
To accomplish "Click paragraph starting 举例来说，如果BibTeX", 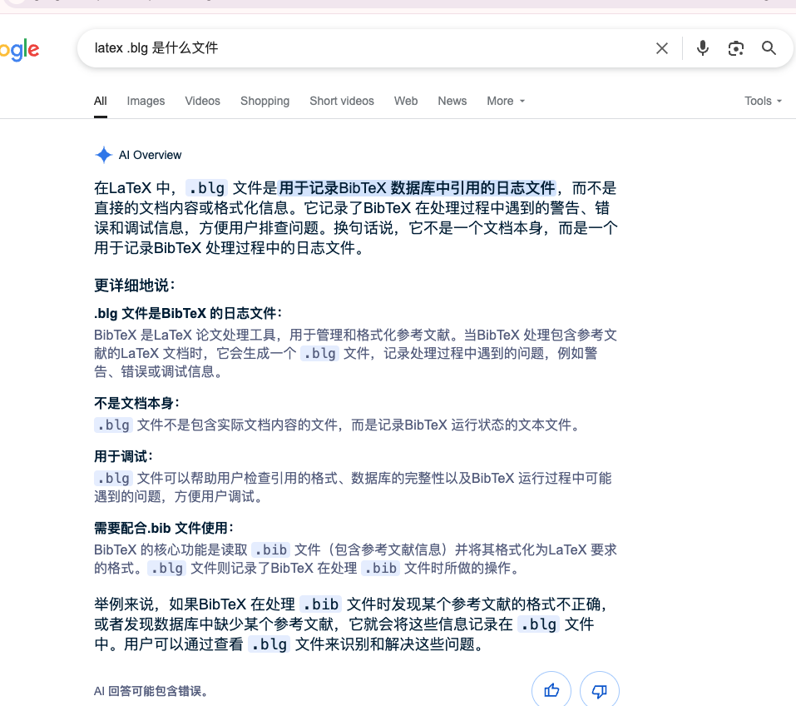I will coord(351,624).
